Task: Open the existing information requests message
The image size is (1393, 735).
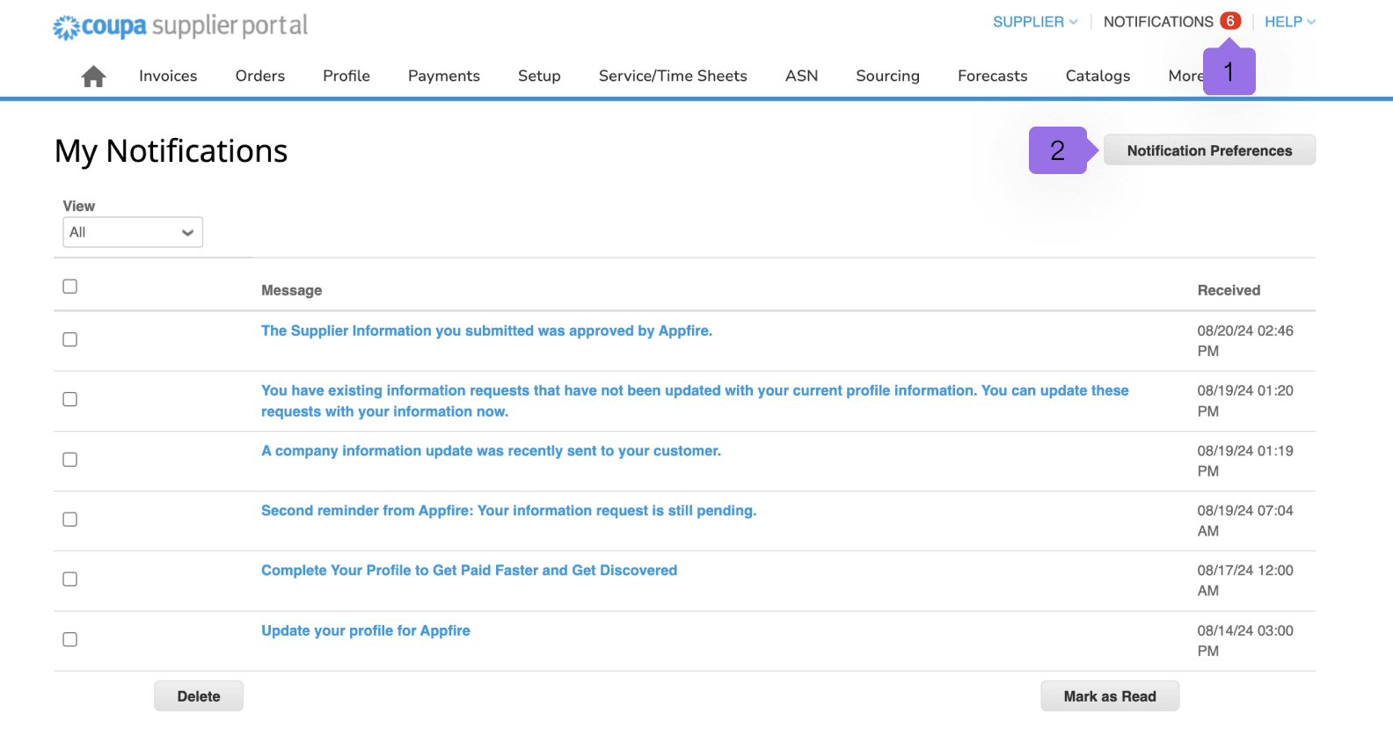Action: (x=695, y=401)
